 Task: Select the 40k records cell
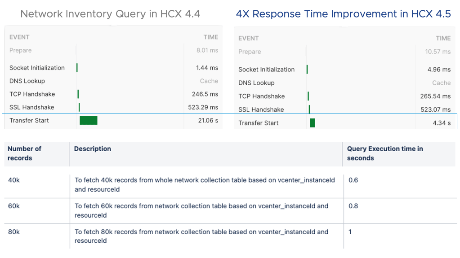click(13, 180)
